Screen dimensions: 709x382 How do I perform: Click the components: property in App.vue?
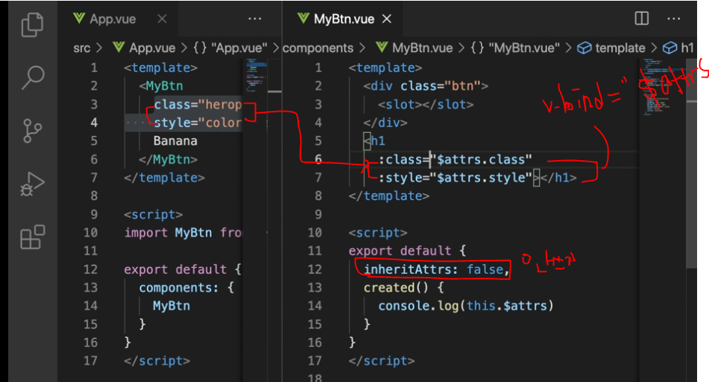179,287
